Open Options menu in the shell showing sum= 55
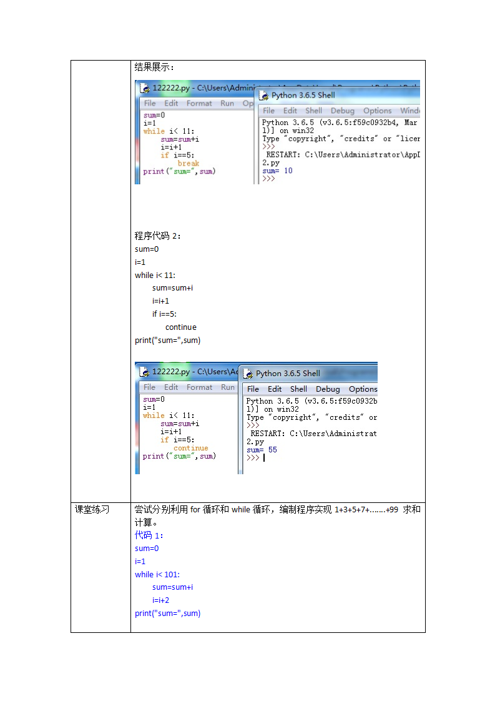Viewport: 495px width, 701px height. tap(363, 389)
